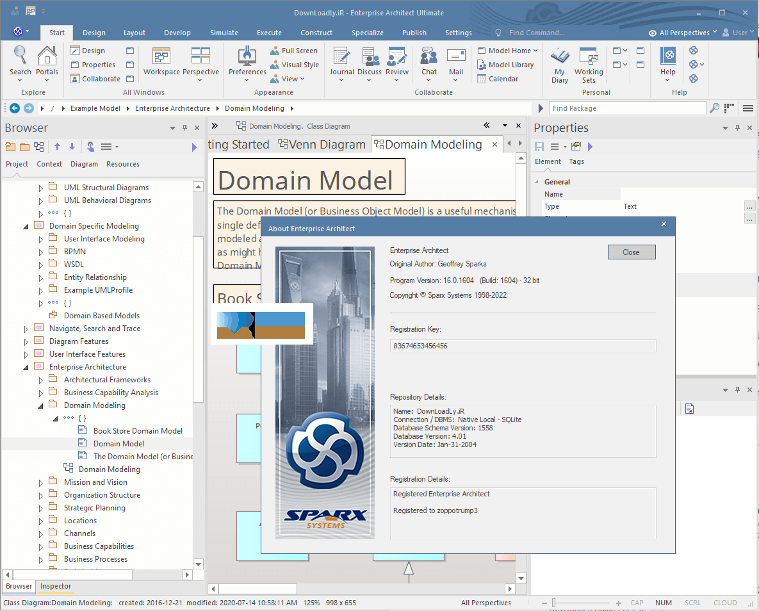759x611 pixels.
Task: Click the Full Screen option
Action: (294, 51)
